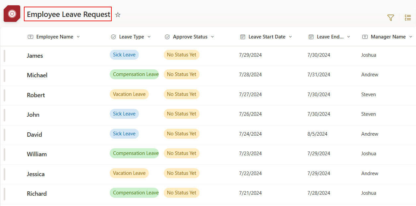416x206 pixels.
Task: Click William's No Status Yet pill
Action: pos(182,153)
